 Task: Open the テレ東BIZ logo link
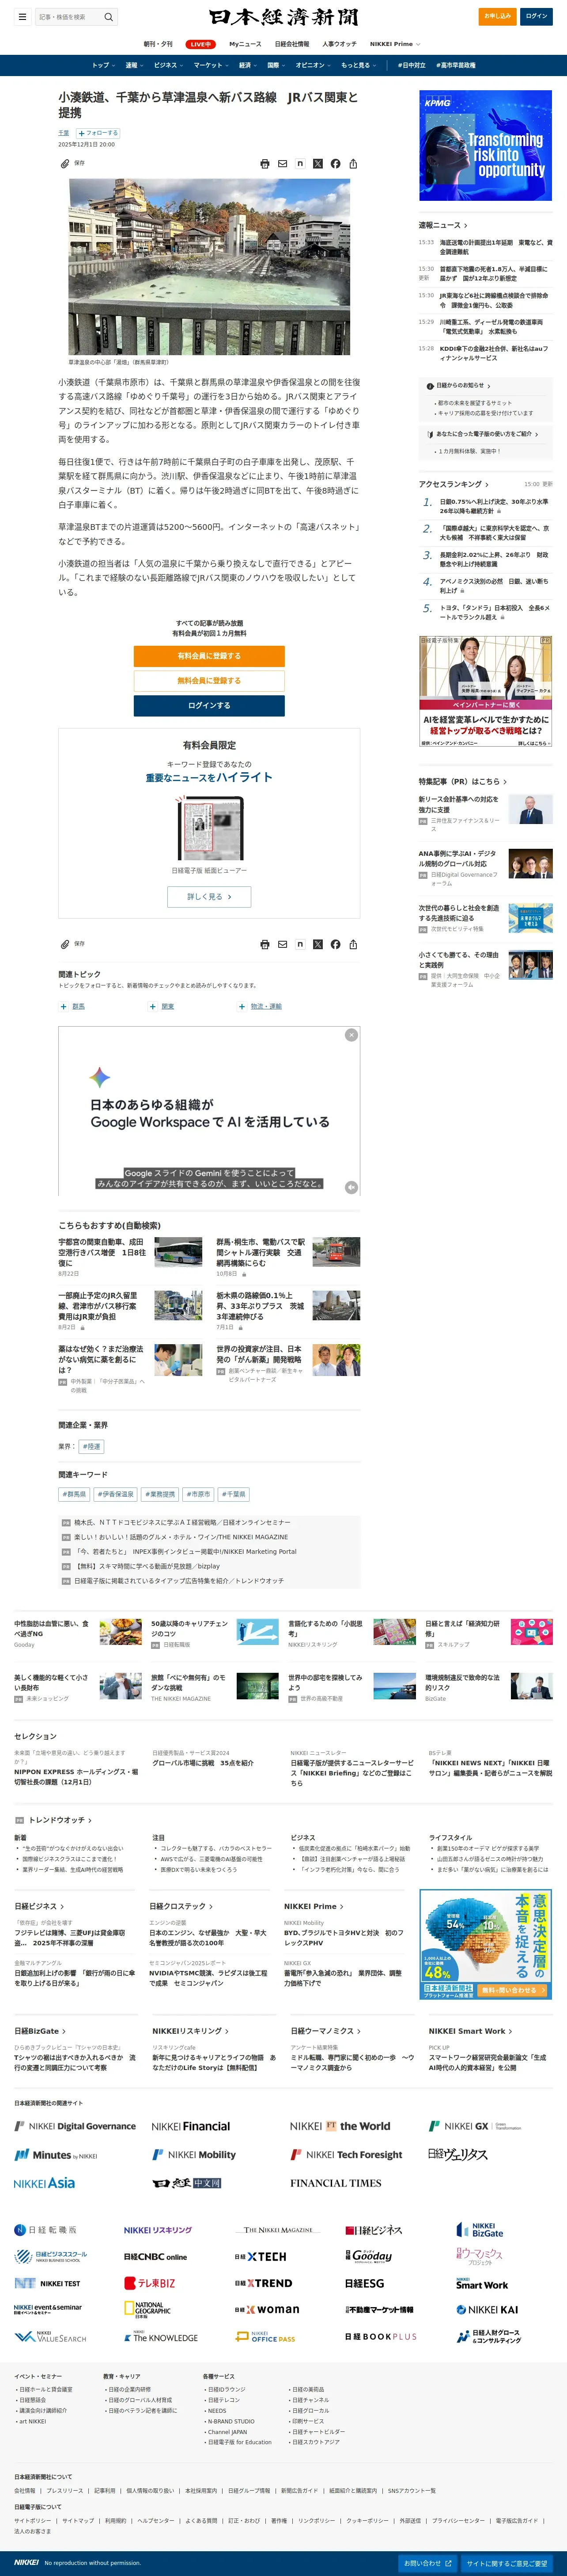[150, 2283]
